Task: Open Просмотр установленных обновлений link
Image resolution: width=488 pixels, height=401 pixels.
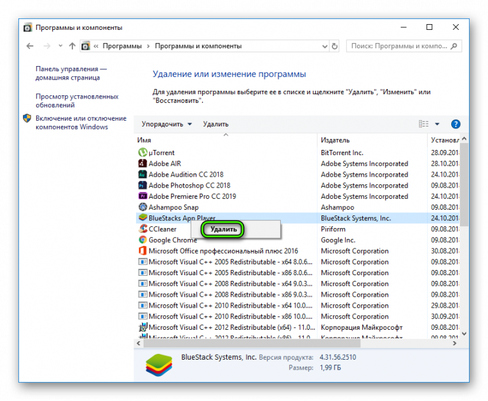Action: (x=77, y=100)
